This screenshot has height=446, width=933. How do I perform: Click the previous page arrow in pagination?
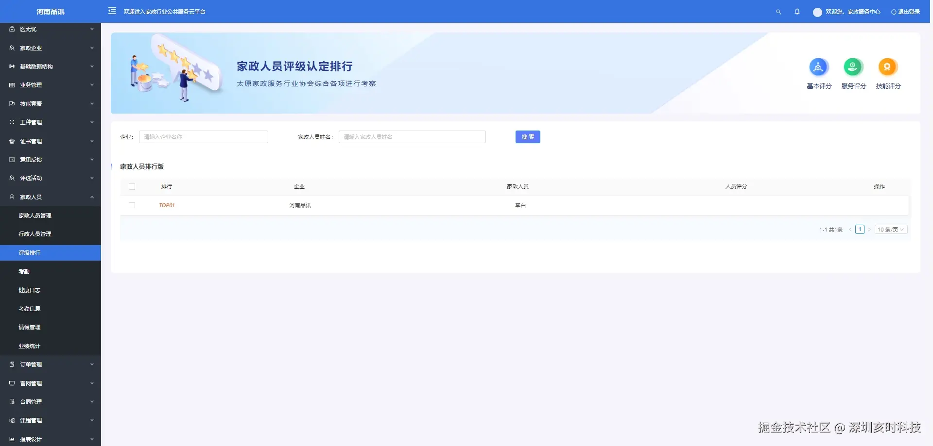pos(850,230)
